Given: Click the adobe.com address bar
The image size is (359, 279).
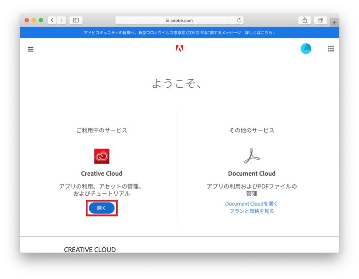Looking at the screenshot, I should pyautogui.click(x=179, y=20).
